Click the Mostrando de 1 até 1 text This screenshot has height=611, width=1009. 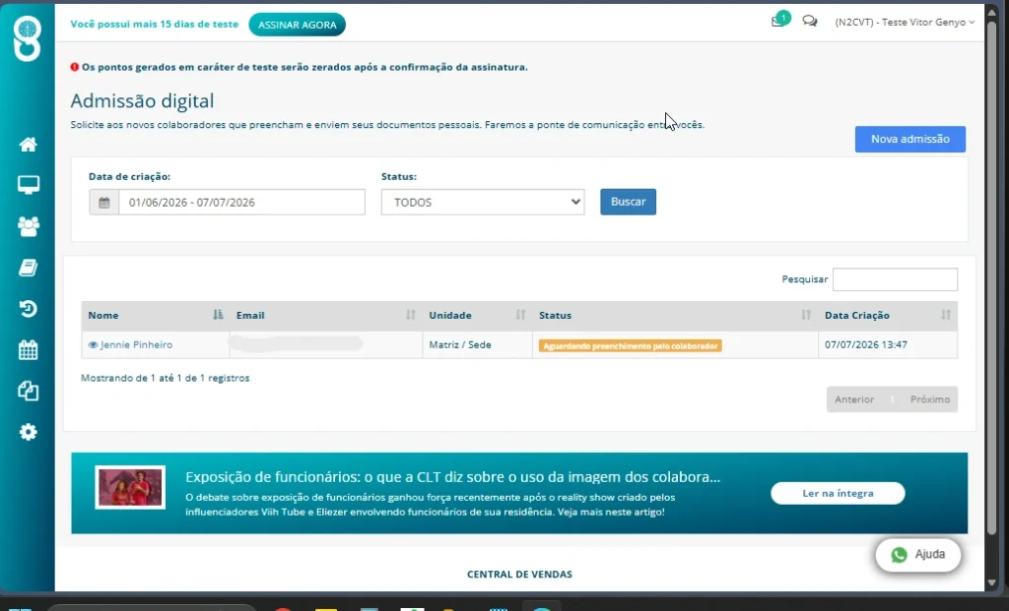click(x=165, y=378)
